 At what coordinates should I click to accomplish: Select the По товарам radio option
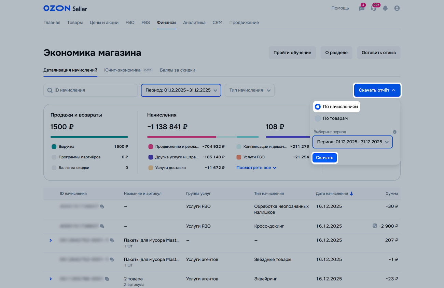(x=318, y=118)
